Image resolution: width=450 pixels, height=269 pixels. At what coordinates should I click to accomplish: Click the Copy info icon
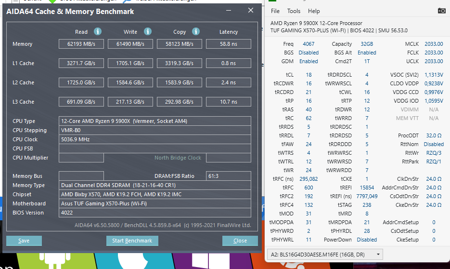[196, 31]
